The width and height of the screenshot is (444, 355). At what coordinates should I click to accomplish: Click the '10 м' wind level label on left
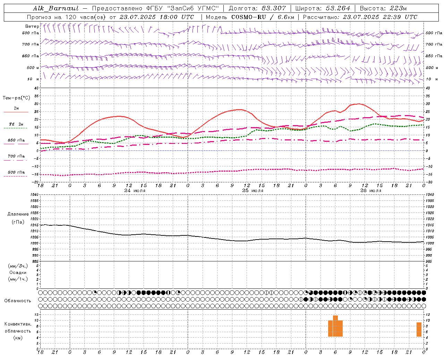click(x=33, y=79)
